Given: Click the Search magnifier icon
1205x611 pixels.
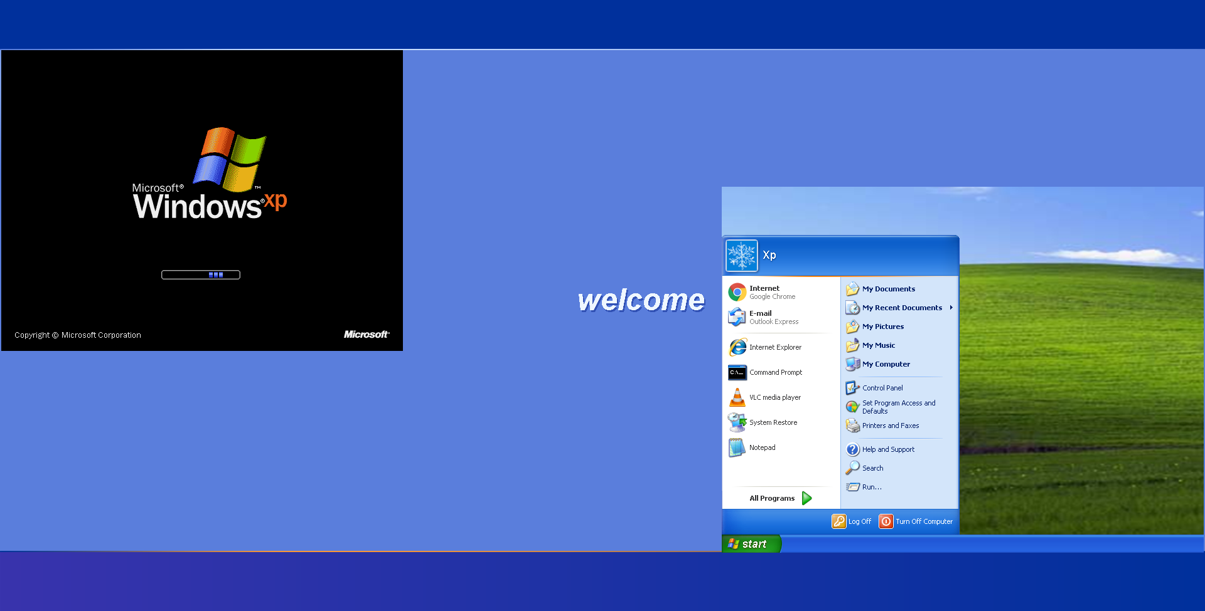Looking at the screenshot, I should click(852, 468).
